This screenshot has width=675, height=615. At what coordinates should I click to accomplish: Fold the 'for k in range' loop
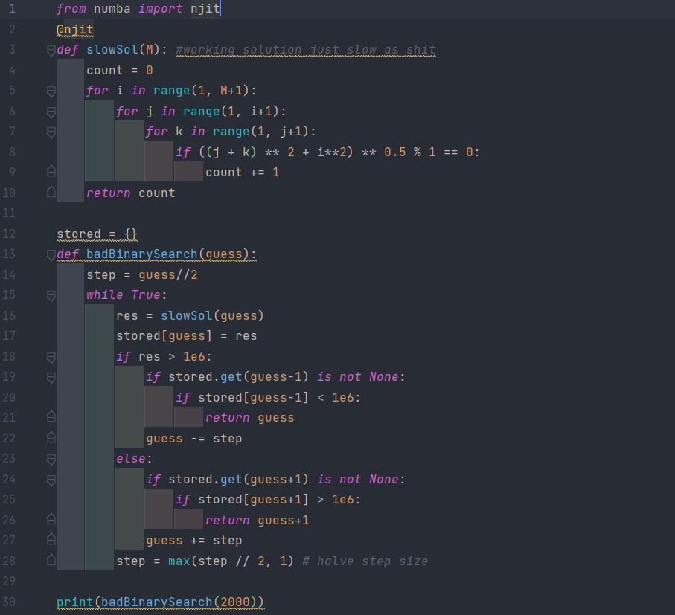coord(51,132)
